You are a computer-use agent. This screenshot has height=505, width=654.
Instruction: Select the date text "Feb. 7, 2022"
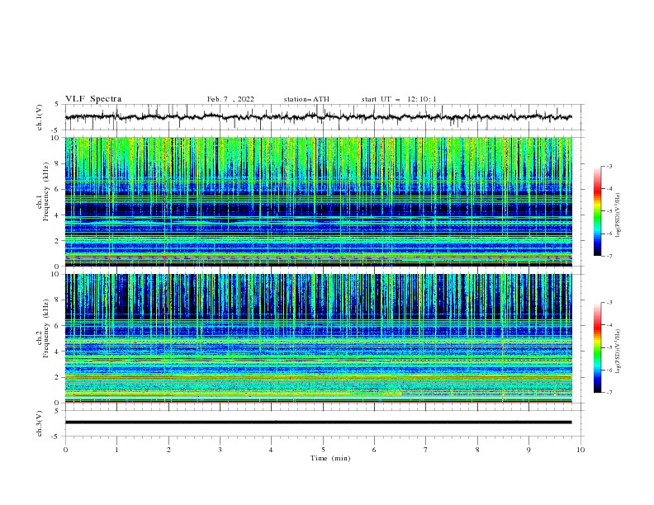click(230, 99)
